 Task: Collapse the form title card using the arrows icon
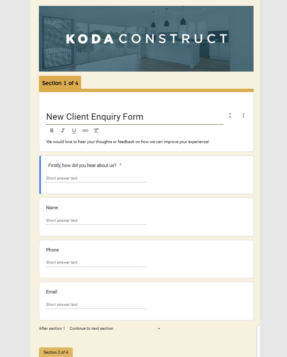230,115
